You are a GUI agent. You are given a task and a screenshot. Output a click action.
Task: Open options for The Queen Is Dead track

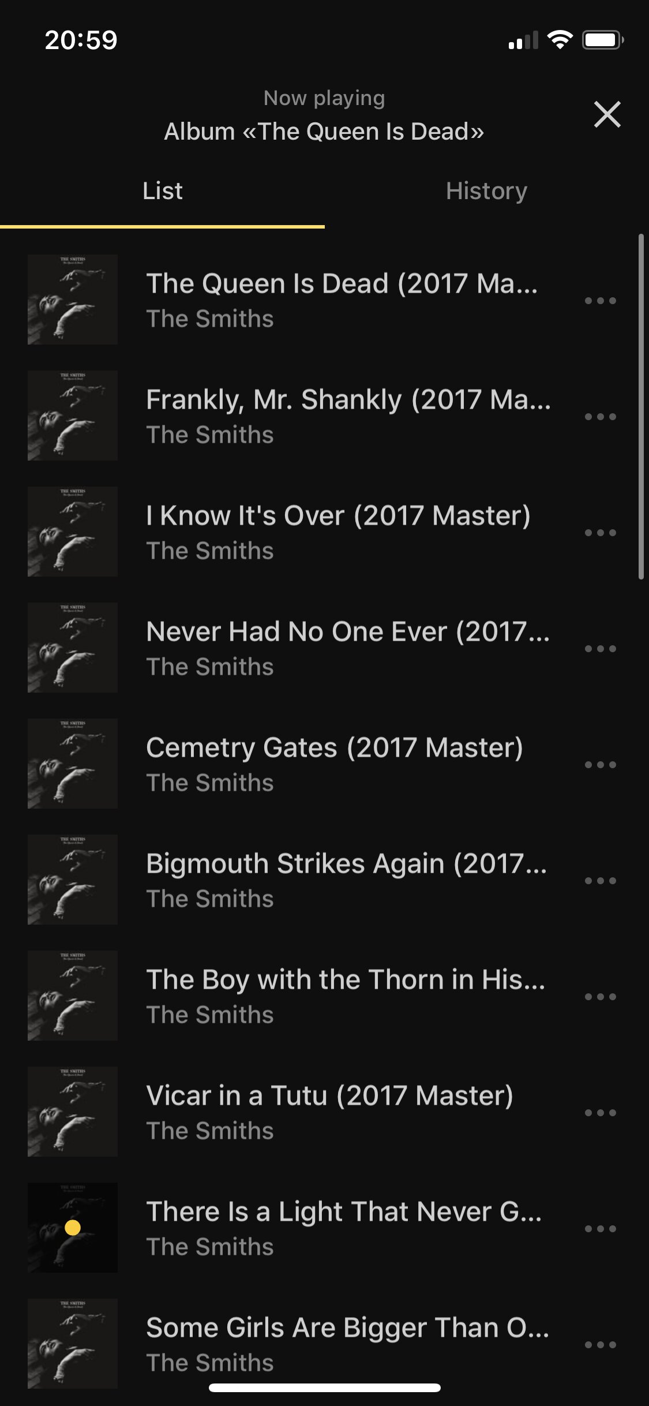point(601,301)
